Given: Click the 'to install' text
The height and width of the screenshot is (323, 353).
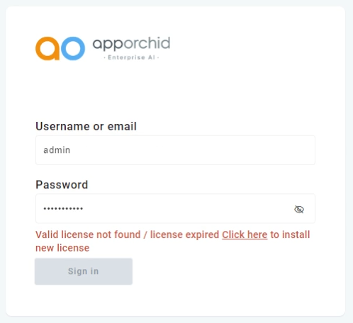Looking at the screenshot, I should pos(290,234).
